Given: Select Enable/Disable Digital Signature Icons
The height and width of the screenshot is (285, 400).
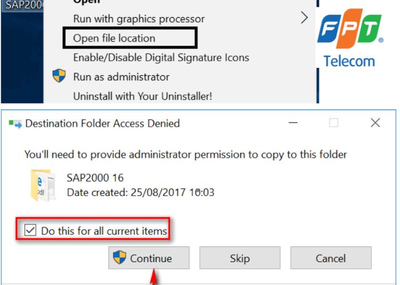Looking at the screenshot, I should [161, 58].
